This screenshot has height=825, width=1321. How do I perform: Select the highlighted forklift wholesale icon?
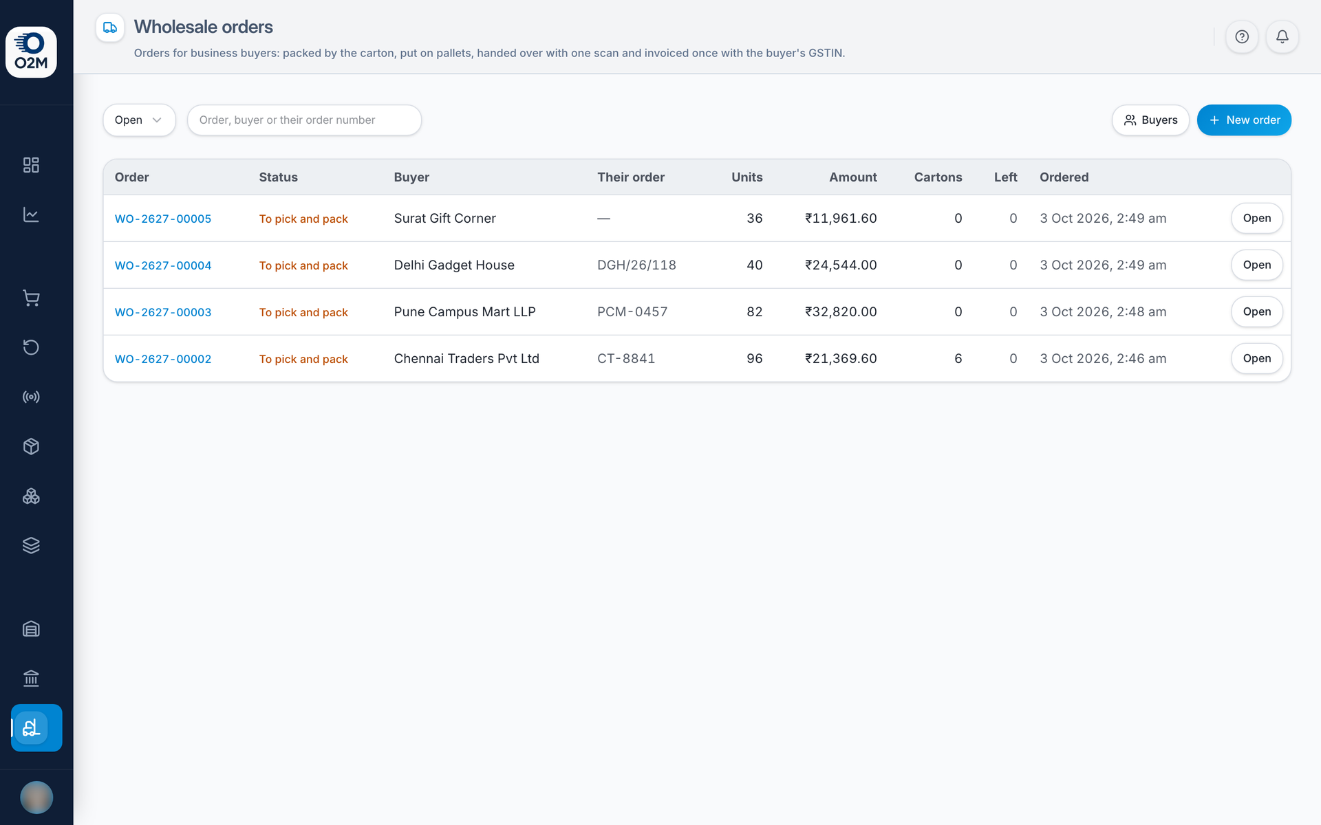[36, 727]
